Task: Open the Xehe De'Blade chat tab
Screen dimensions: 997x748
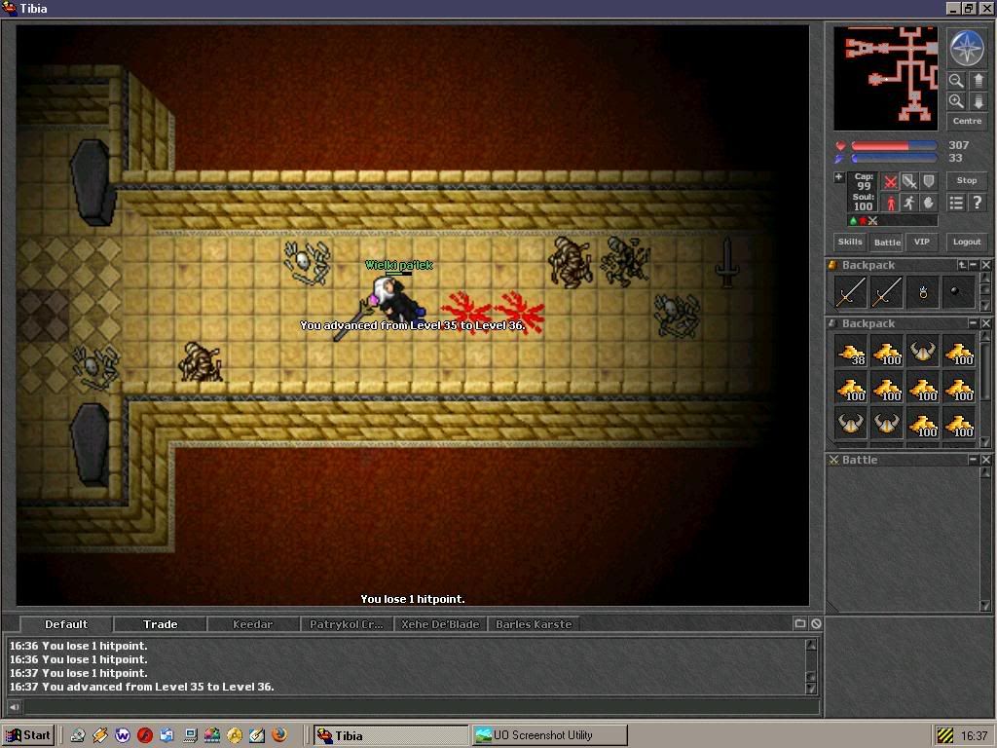Action: pyautogui.click(x=440, y=624)
